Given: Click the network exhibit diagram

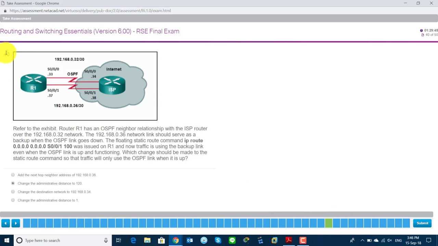Looking at the screenshot, I should [85, 86].
